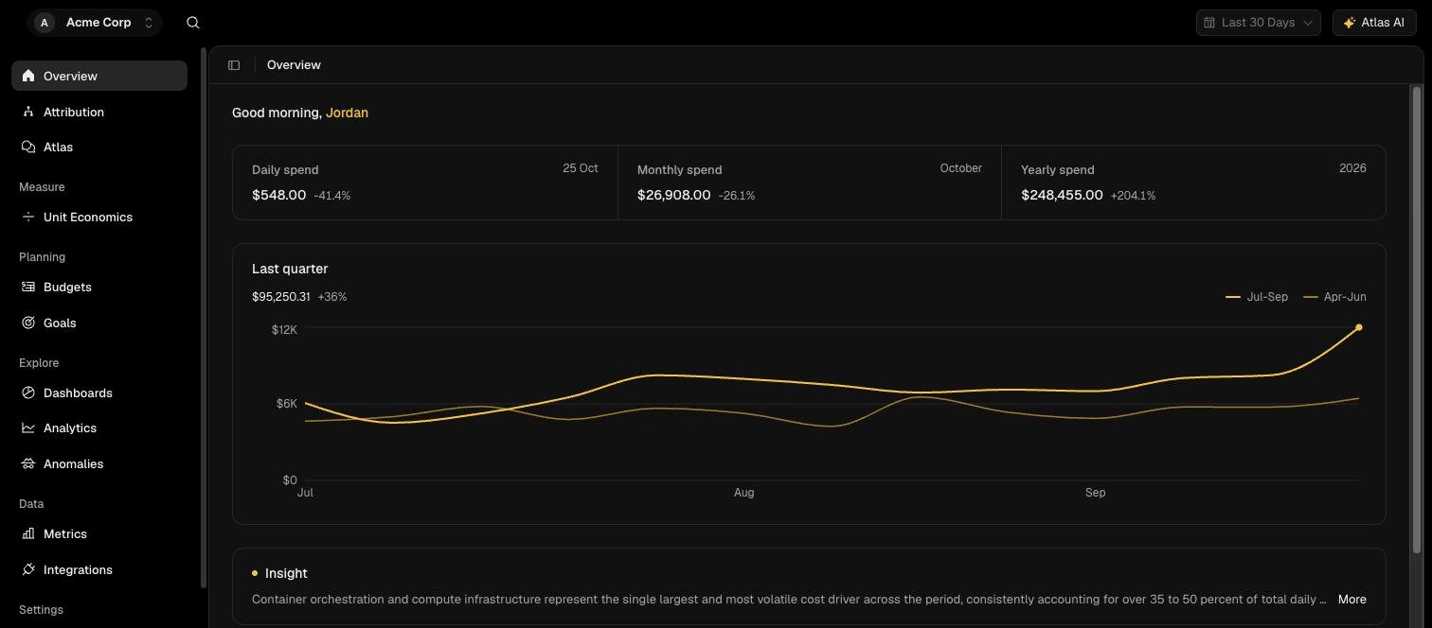
Task: Click the Unit Economics divide icon
Action: pyautogui.click(x=28, y=217)
